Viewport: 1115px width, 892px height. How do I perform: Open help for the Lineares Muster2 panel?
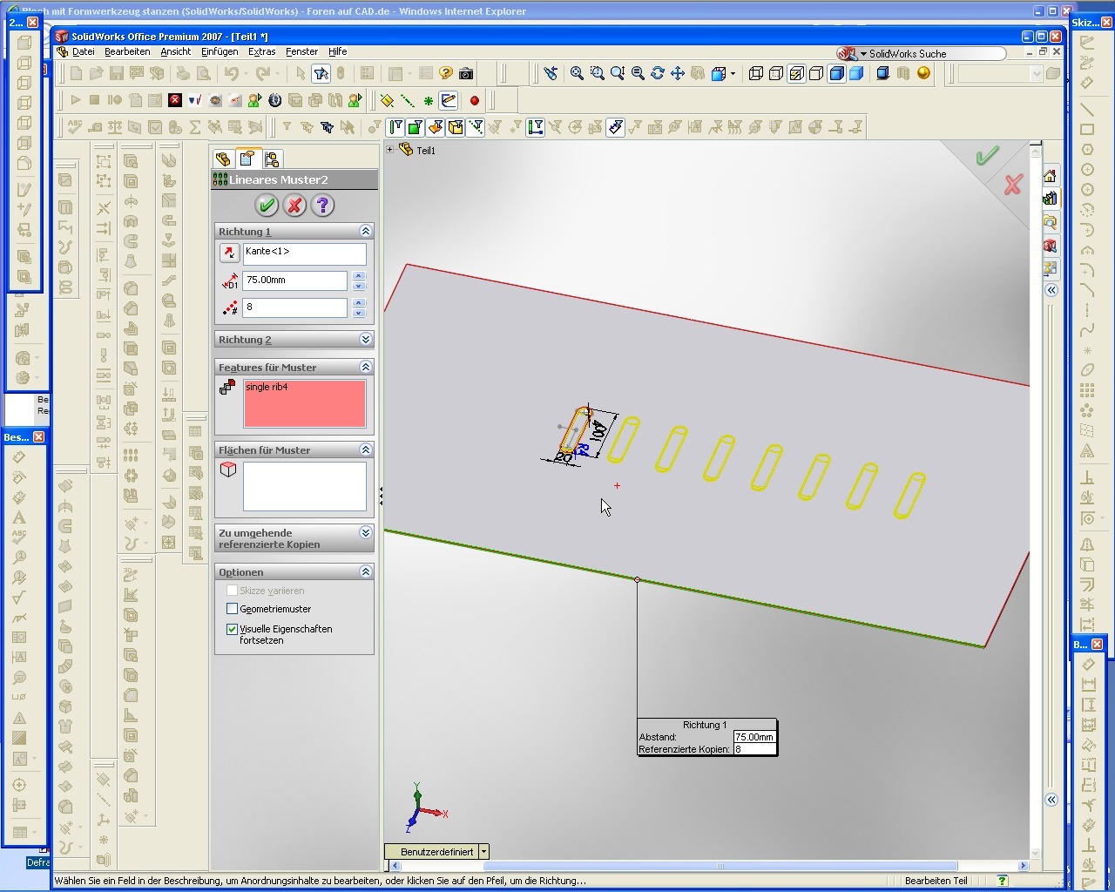tap(322, 206)
